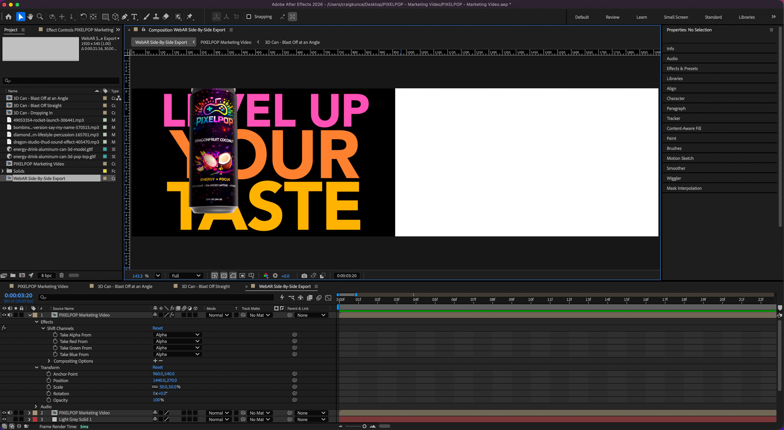Take a snapshot with the camera icon
Viewport: 784px width, 430px height.
pos(304,276)
